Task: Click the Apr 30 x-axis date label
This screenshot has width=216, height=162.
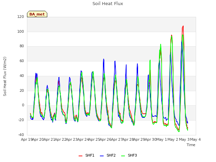Action: [151, 139]
